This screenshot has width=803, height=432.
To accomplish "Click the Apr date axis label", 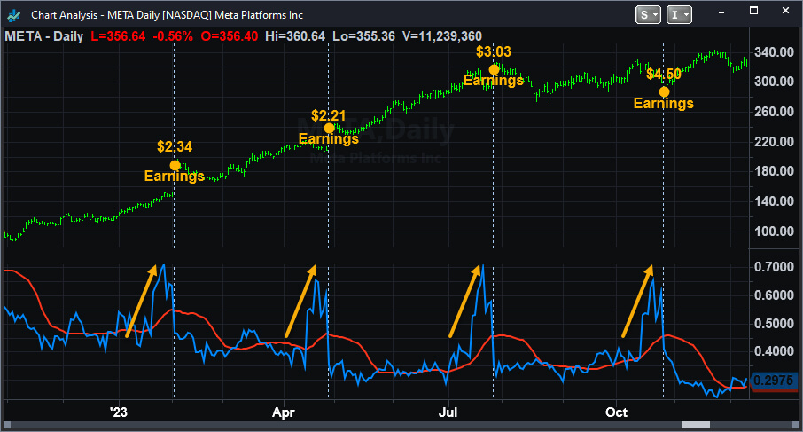I will coord(284,412).
